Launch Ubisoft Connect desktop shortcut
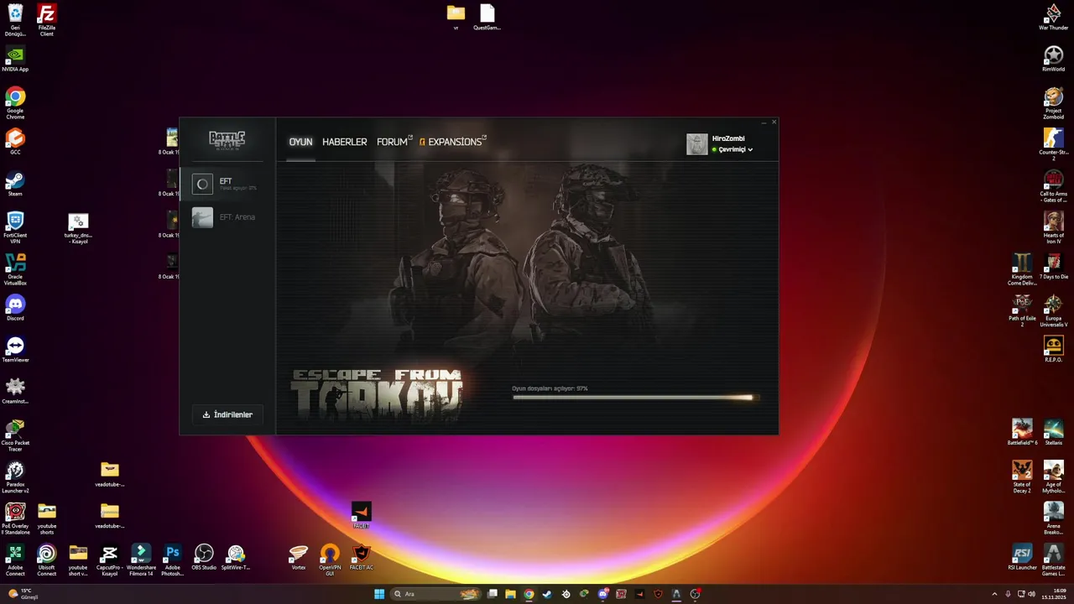Viewport: 1074px width, 604px height. tap(47, 560)
